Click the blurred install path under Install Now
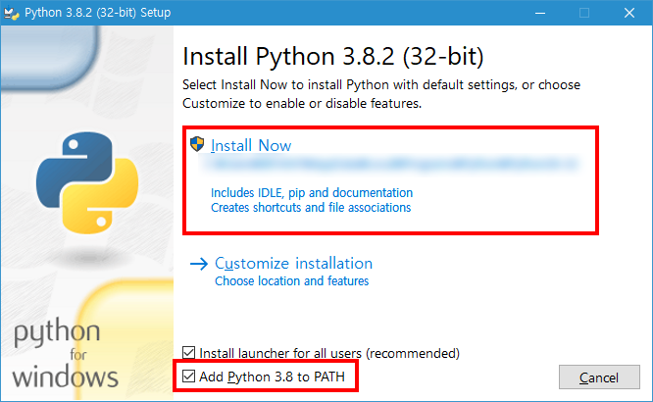653x402 pixels. 389,164
